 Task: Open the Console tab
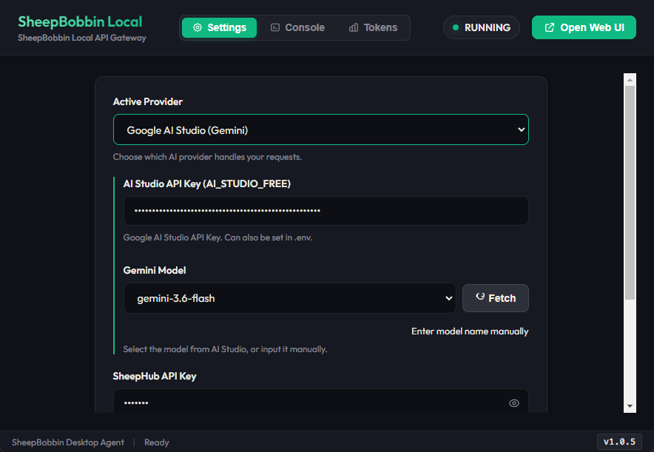[x=298, y=27]
